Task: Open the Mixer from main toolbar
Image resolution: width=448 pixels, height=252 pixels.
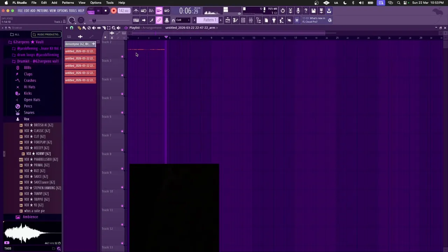Action: click(251, 20)
